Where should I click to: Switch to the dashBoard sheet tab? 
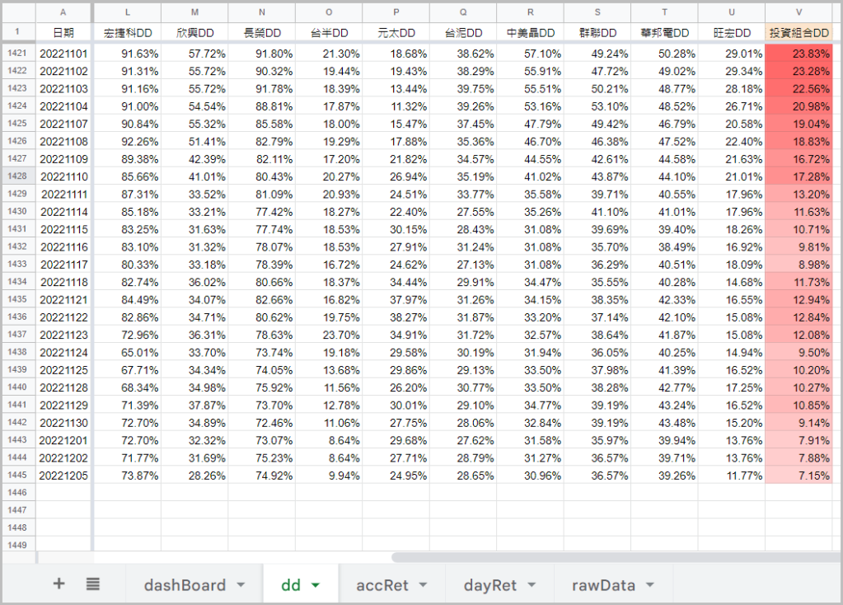(x=185, y=585)
